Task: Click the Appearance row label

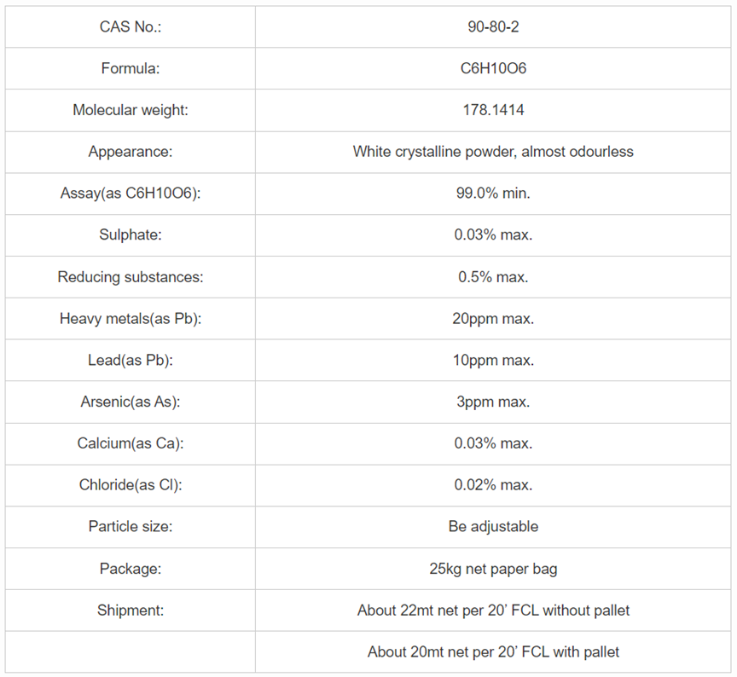Action: point(131,152)
